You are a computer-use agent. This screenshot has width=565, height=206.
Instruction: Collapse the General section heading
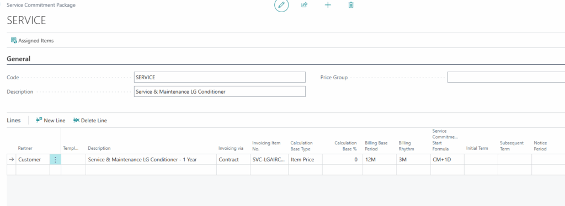(x=18, y=59)
